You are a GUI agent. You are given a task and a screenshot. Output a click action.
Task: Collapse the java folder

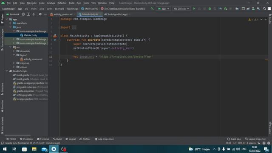(x=10, y=27)
